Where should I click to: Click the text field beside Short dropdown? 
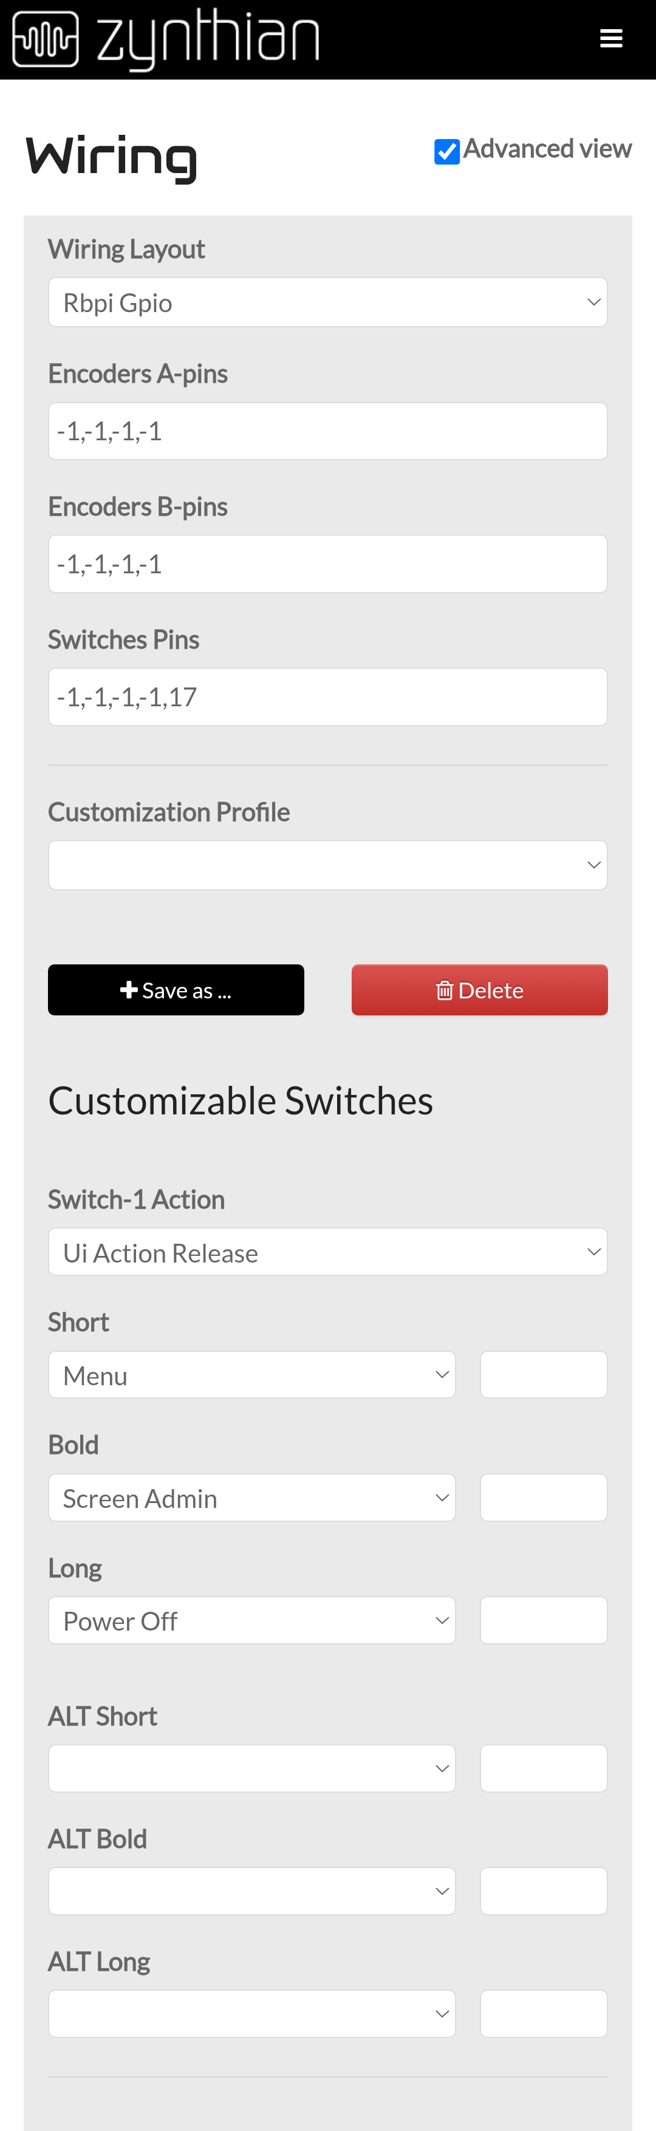[x=544, y=1375]
